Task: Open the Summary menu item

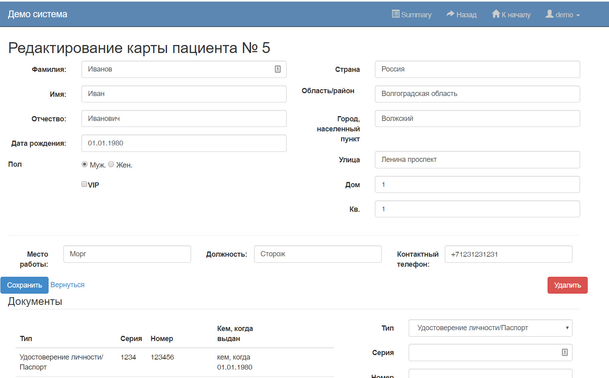Action: click(x=416, y=15)
